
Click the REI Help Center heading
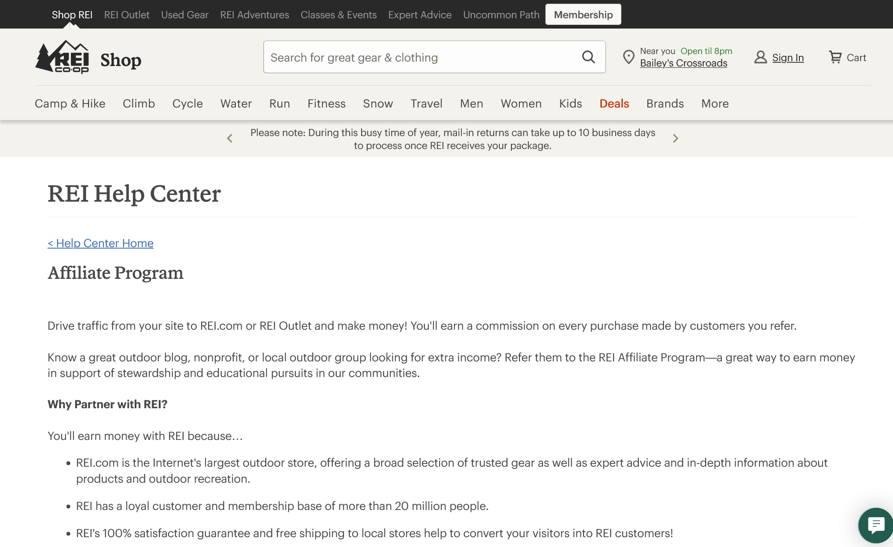[x=134, y=194]
